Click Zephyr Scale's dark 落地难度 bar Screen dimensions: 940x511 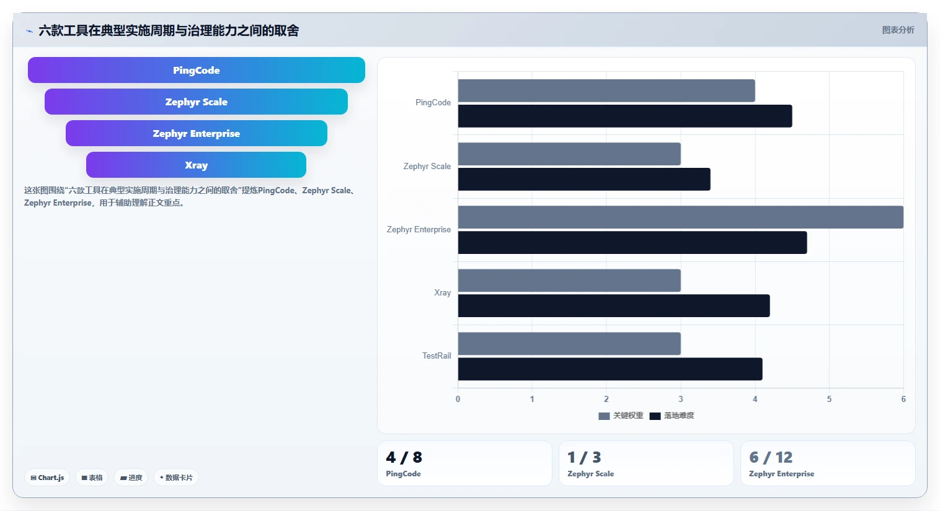click(x=584, y=179)
